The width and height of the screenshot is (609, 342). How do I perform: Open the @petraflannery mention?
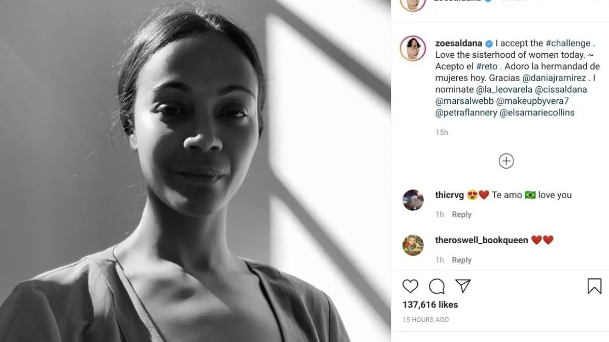tap(466, 112)
